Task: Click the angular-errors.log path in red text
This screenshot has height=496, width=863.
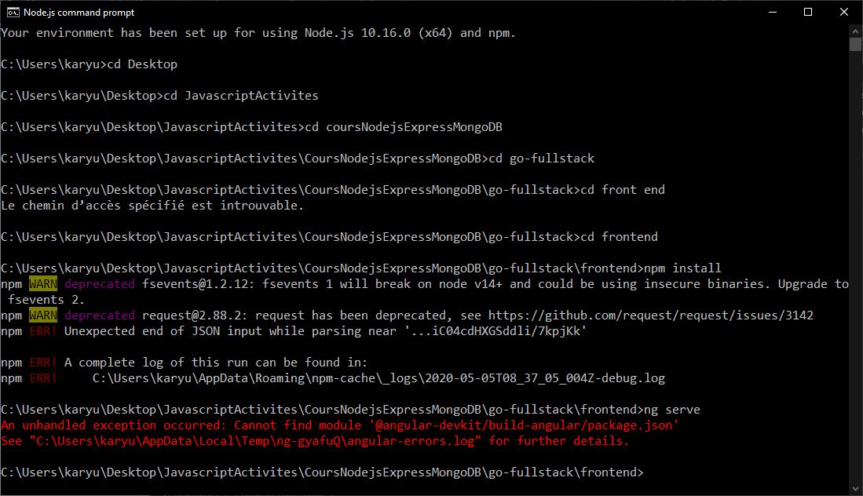Action: tap(255, 441)
